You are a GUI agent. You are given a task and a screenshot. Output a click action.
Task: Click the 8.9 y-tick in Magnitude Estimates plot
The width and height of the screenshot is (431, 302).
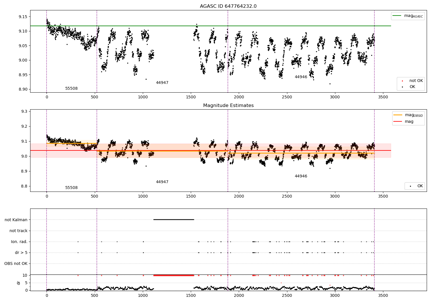(24, 171)
